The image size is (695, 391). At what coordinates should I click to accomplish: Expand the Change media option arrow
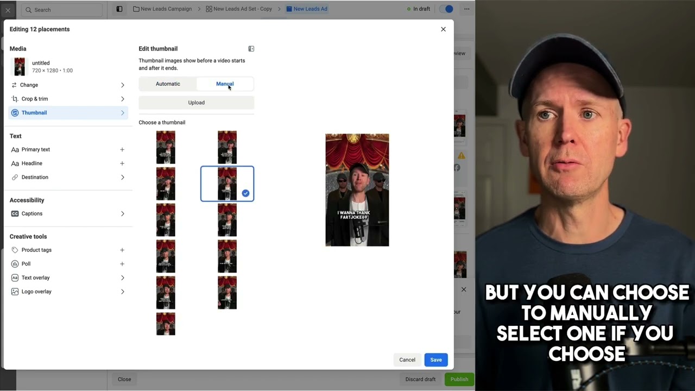[122, 85]
